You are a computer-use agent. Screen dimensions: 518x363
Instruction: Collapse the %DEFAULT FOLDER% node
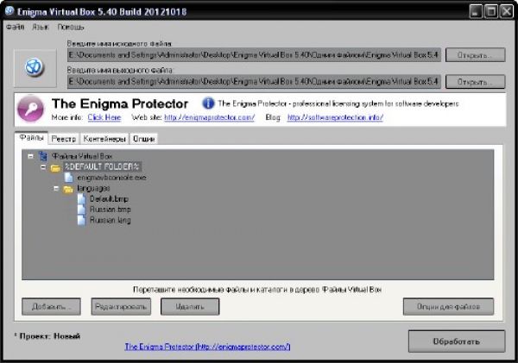[43, 167]
